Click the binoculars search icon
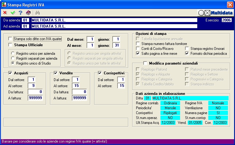 pos(37,13)
